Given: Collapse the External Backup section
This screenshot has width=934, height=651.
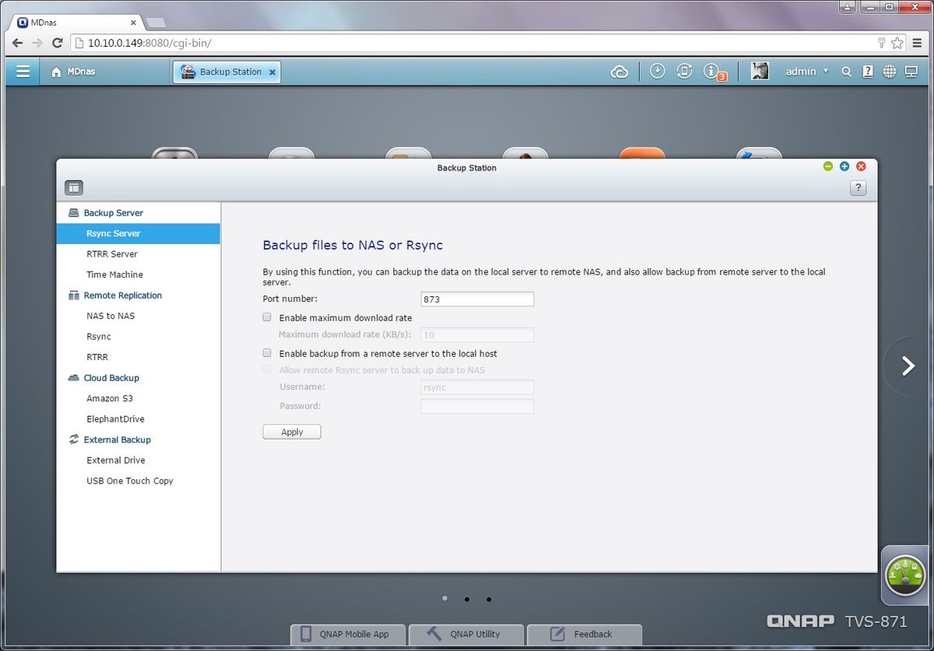Looking at the screenshot, I should coord(118,439).
